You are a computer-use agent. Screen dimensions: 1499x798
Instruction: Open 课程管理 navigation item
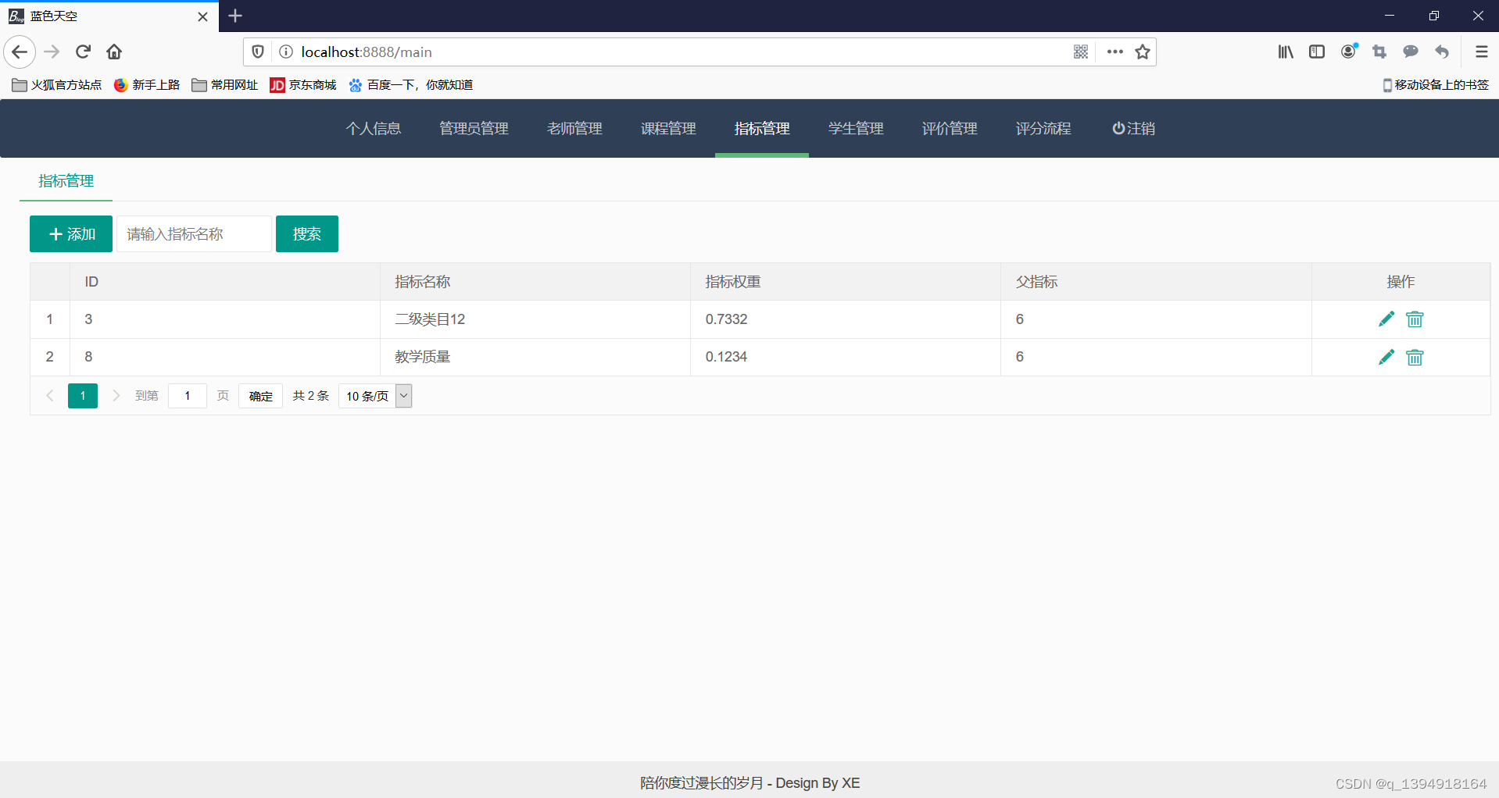click(x=668, y=129)
